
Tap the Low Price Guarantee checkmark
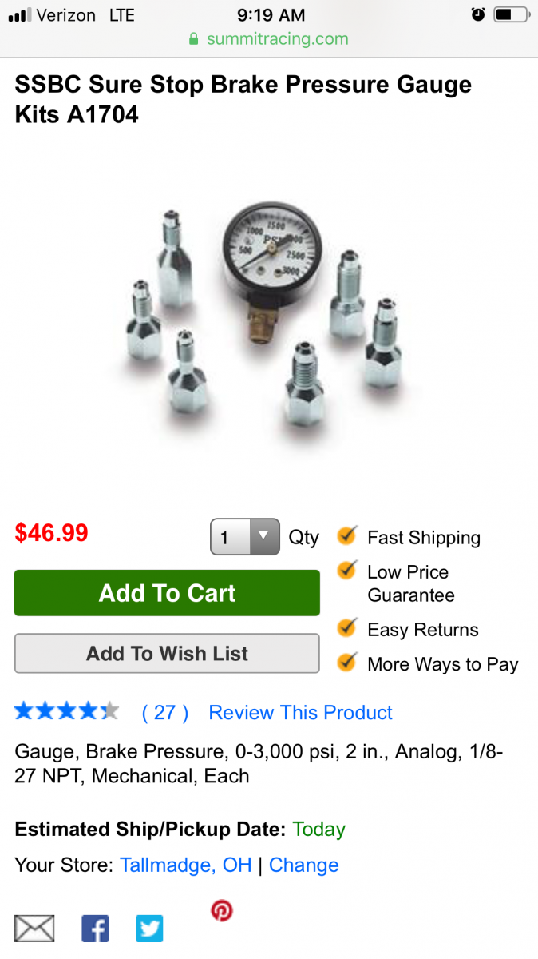coord(346,570)
